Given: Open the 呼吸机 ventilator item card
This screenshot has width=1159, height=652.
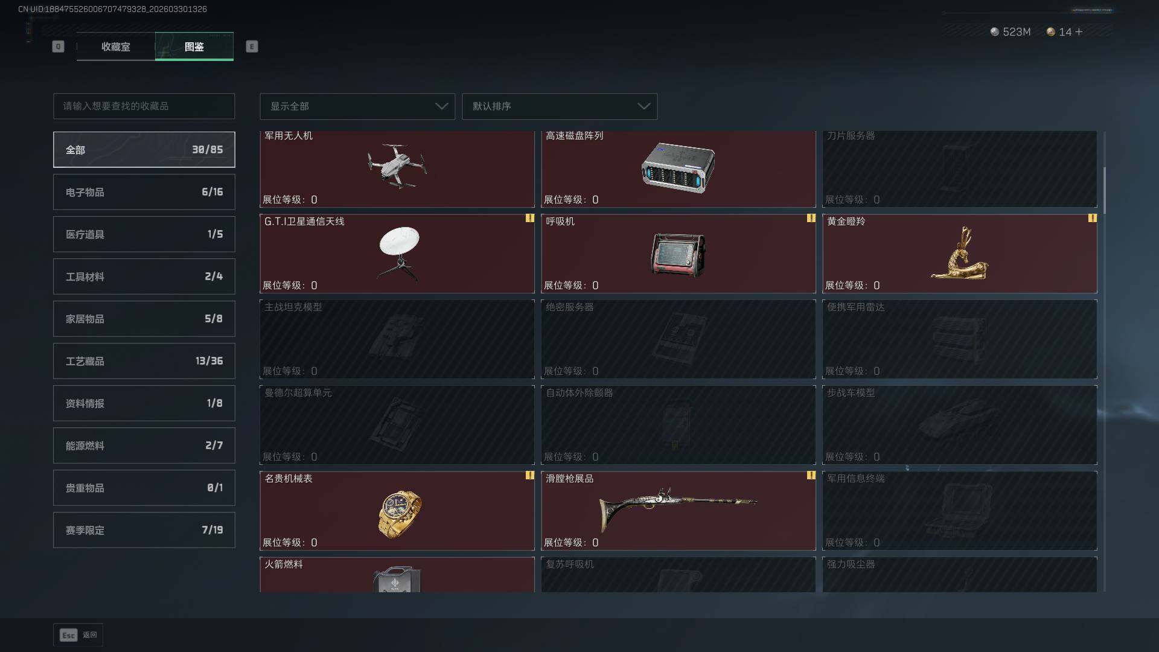Looking at the screenshot, I should click(x=678, y=254).
